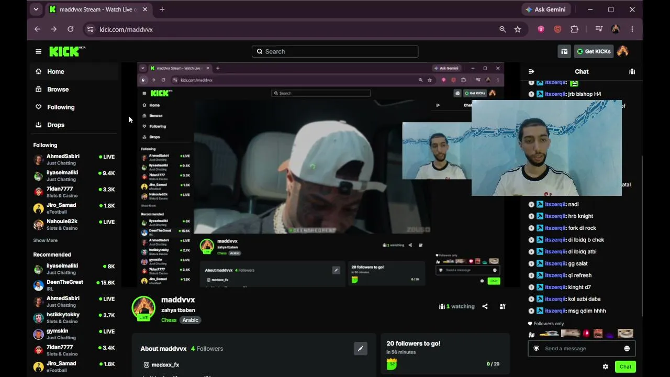Open the maddvvx channel avatar
This screenshot has height=377, width=670.
(143, 308)
